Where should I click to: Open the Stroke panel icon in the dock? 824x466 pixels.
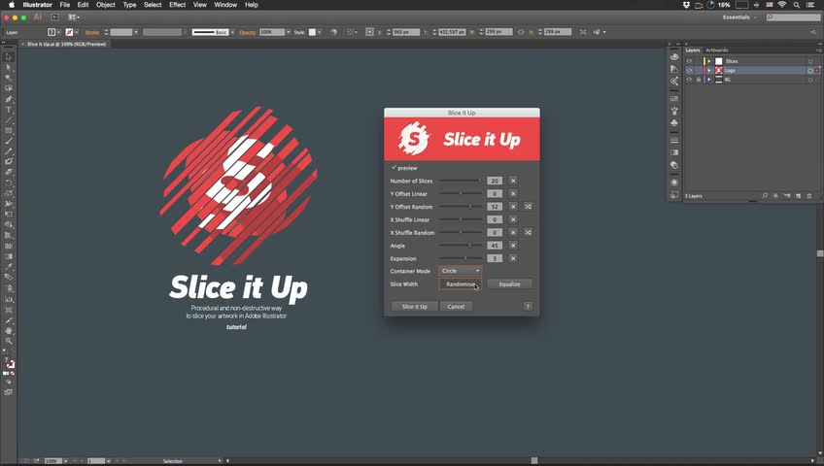(674, 141)
